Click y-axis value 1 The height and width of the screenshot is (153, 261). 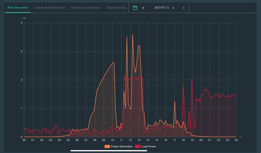[21, 109]
